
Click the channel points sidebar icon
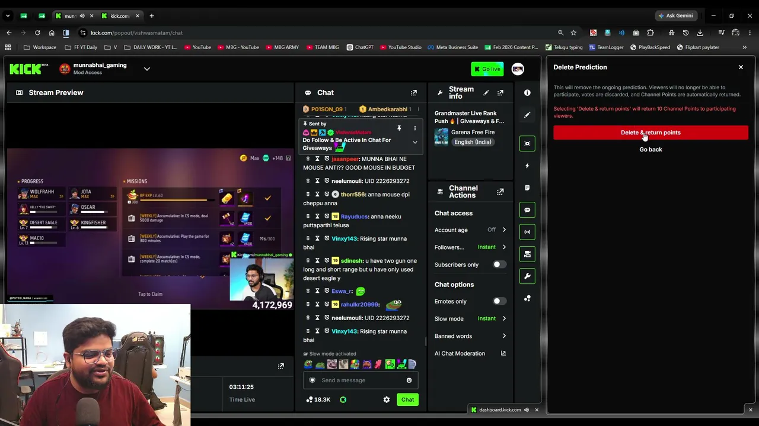tap(527, 299)
